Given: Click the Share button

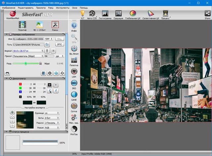Looking at the screenshot, I should tap(207, 14).
